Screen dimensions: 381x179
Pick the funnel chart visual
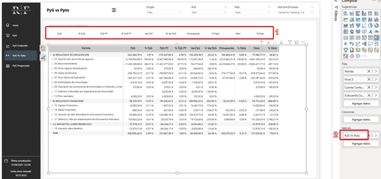point(358,25)
